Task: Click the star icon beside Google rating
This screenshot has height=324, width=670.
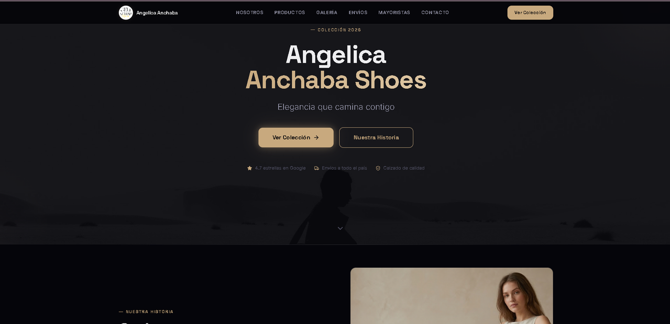Action: 249,168
